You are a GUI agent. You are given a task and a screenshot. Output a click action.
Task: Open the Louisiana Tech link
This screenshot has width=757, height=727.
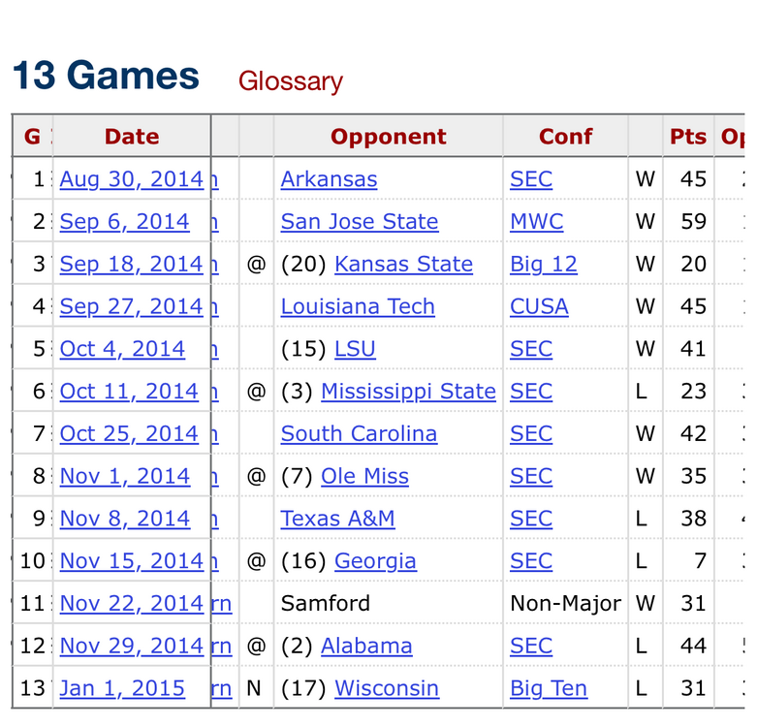358,307
